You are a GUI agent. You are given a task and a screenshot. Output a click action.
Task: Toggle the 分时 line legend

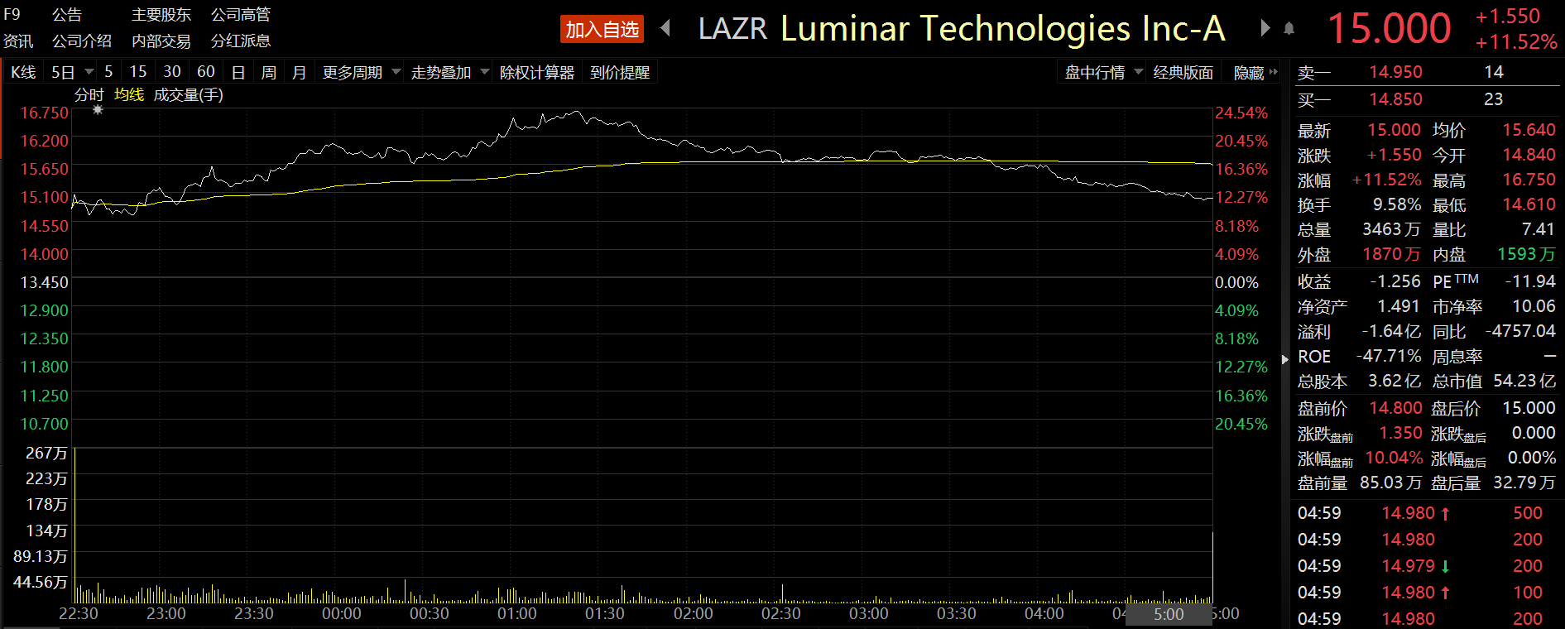(89, 95)
